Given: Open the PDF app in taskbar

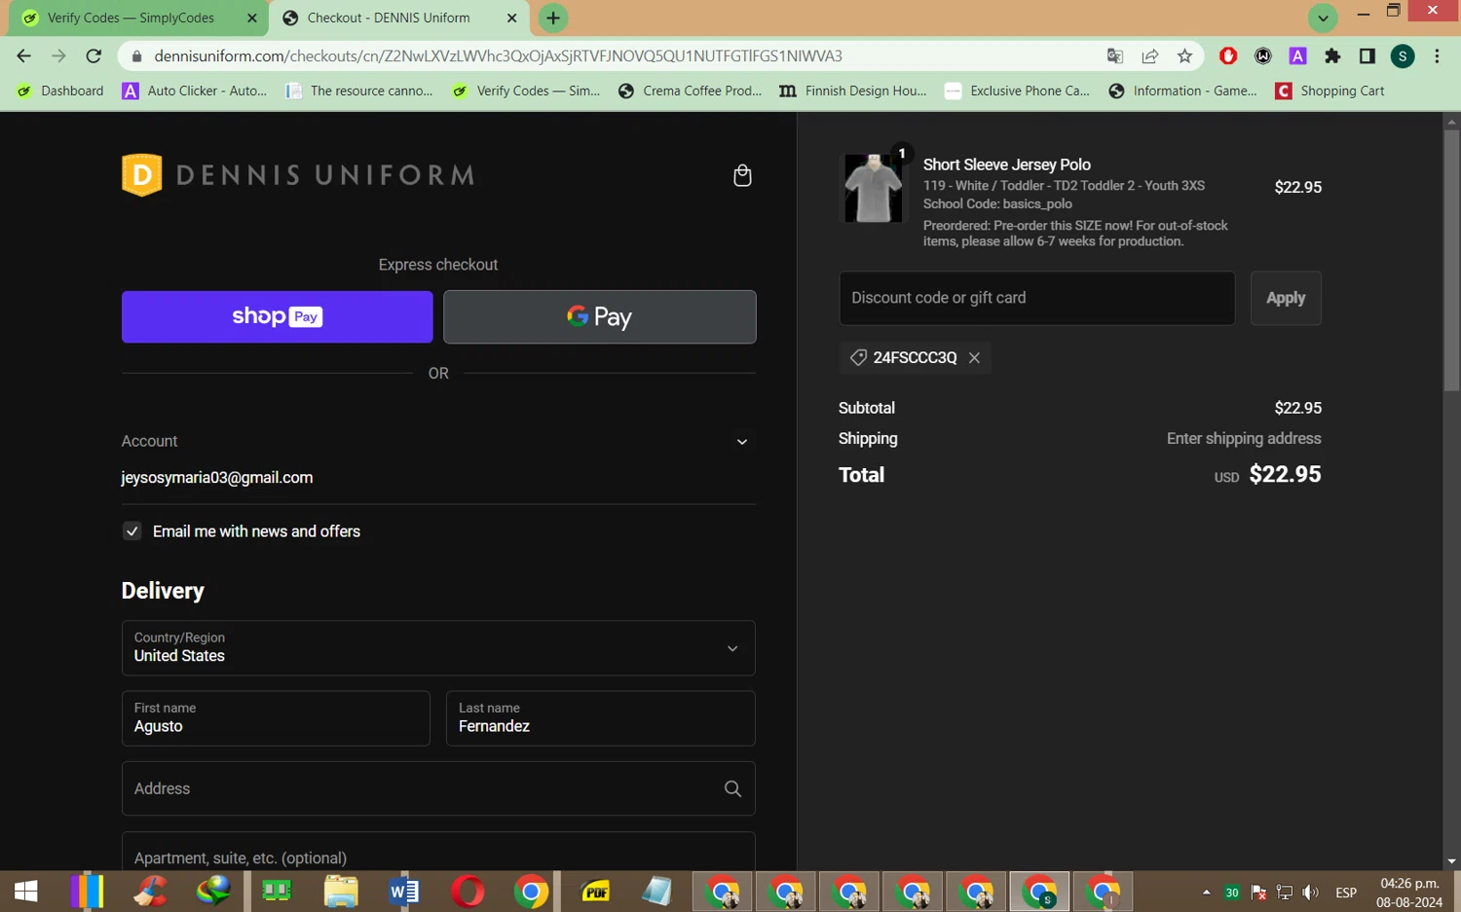Looking at the screenshot, I should click(594, 892).
